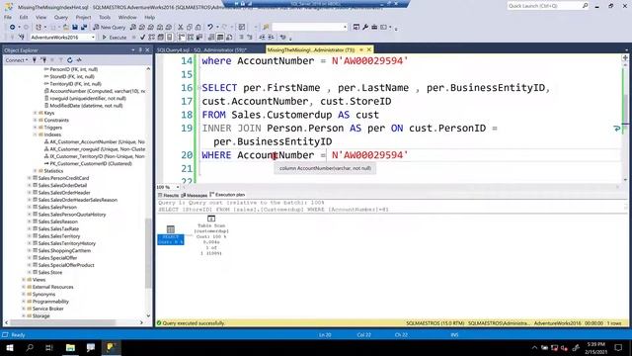Click the Save file icon in toolbar
Viewport: 632px width, 356px height.
(x=75, y=27)
